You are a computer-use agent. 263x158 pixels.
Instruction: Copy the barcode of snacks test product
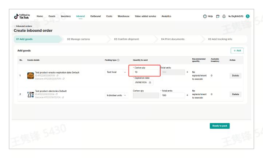(63, 79)
